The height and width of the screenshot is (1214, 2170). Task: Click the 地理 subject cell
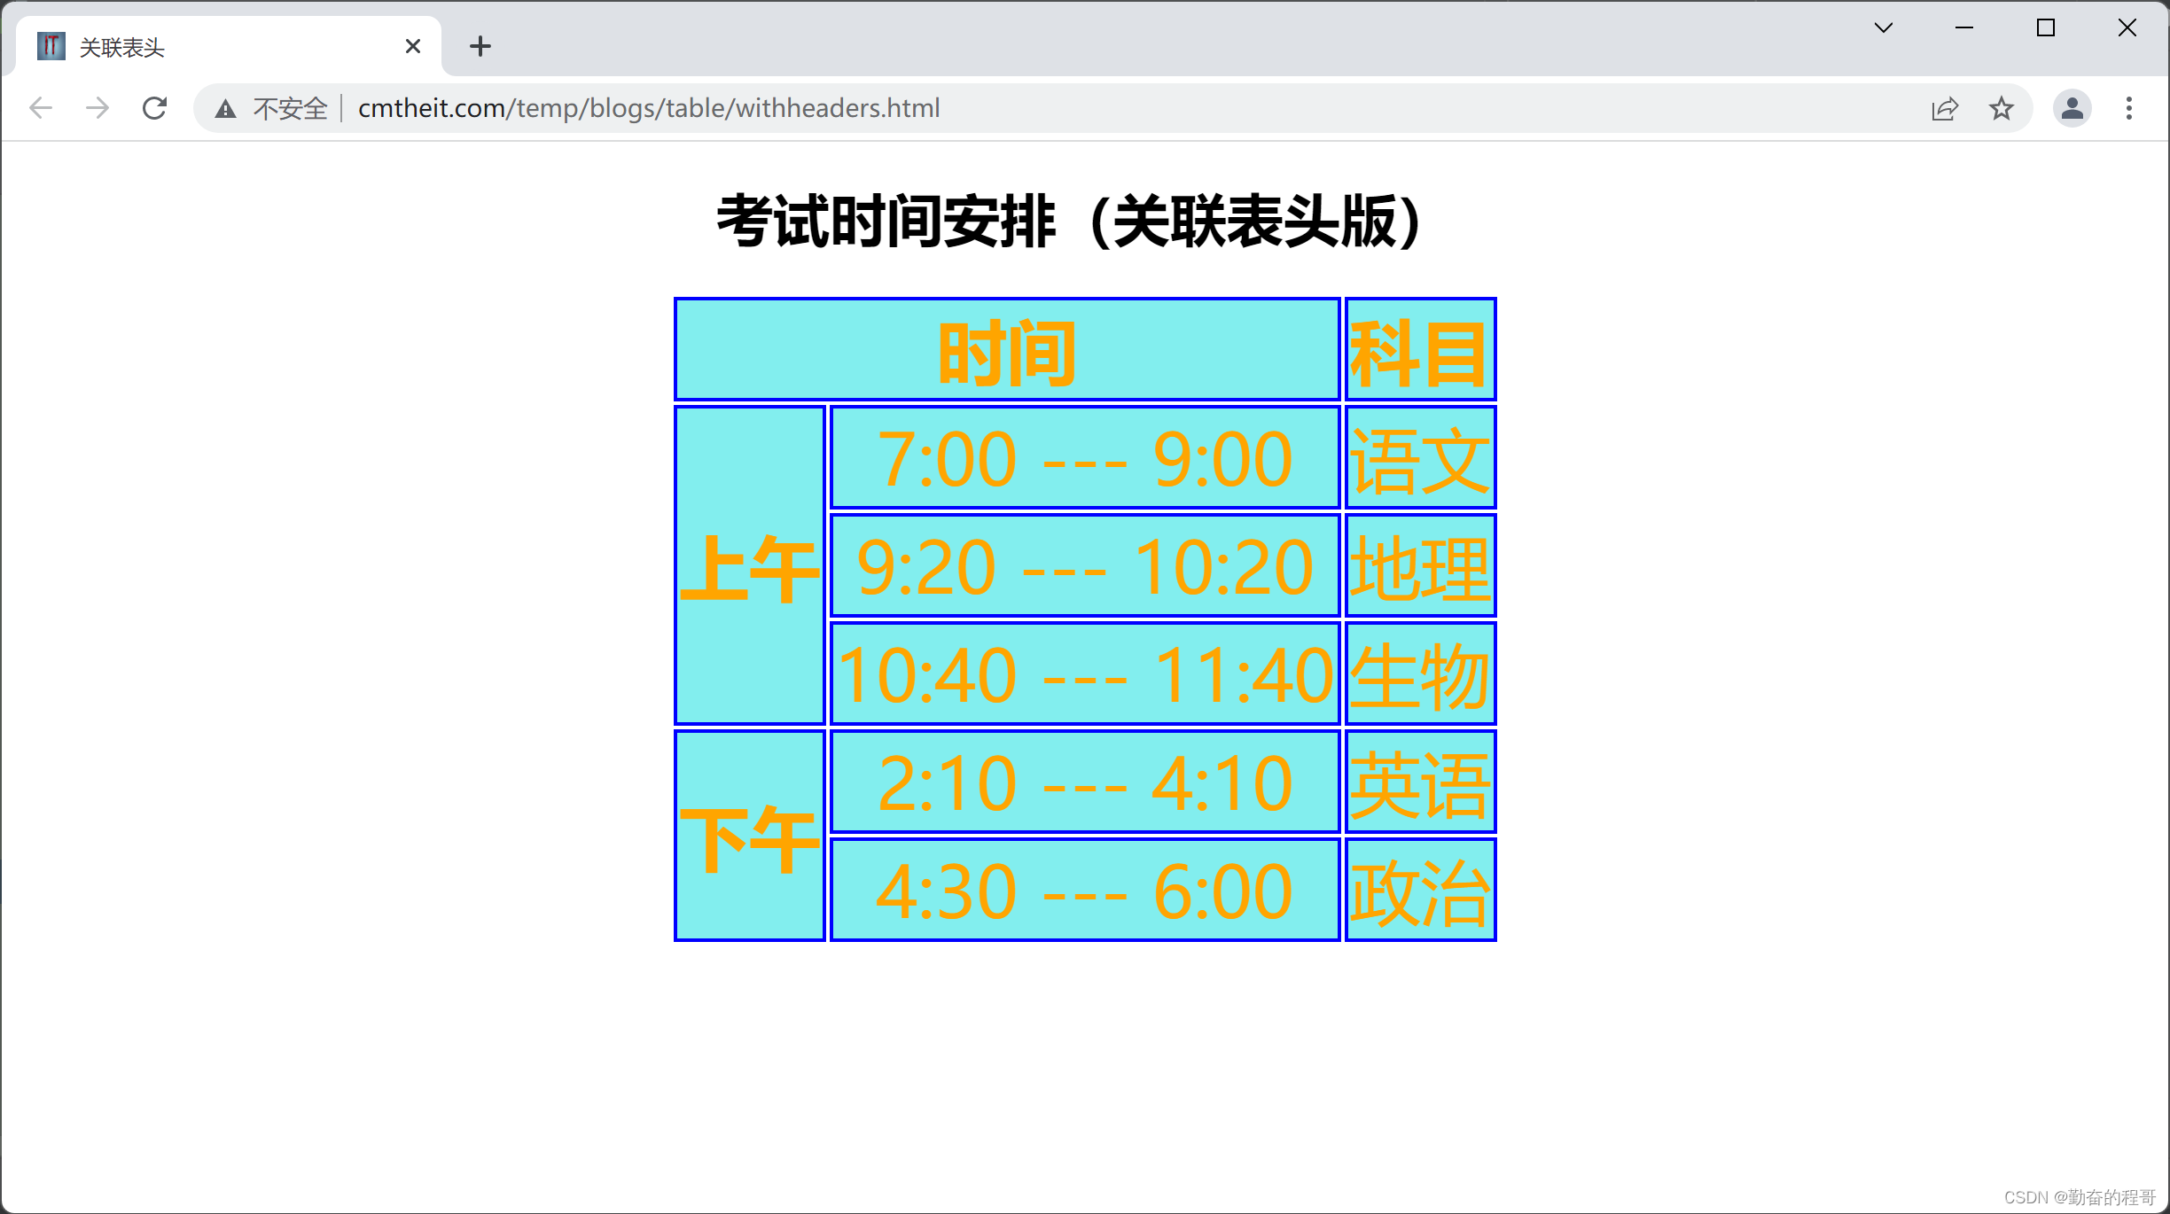click(1420, 565)
